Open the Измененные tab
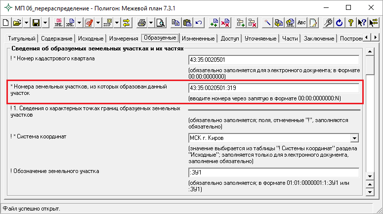Screen dimensions: 383x214 pyautogui.click(x=198, y=39)
